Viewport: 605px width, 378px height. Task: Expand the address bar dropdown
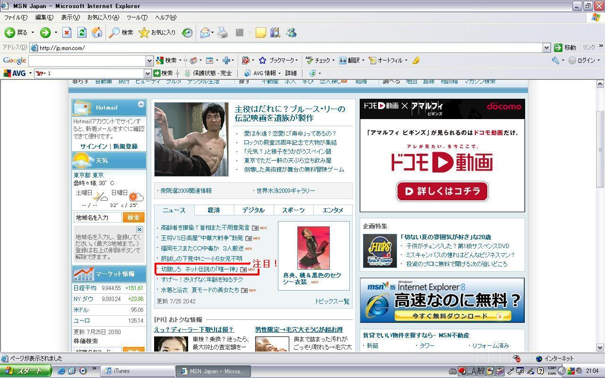[x=546, y=48]
